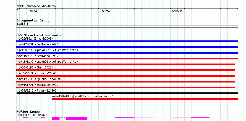
Task: Open nsv6461701 (Sedlazeck2020) label
Action: coord(38,85)
